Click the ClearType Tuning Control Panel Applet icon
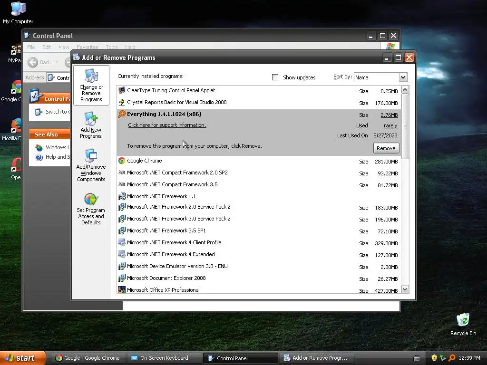The width and height of the screenshot is (487, 365). [122, 90]
